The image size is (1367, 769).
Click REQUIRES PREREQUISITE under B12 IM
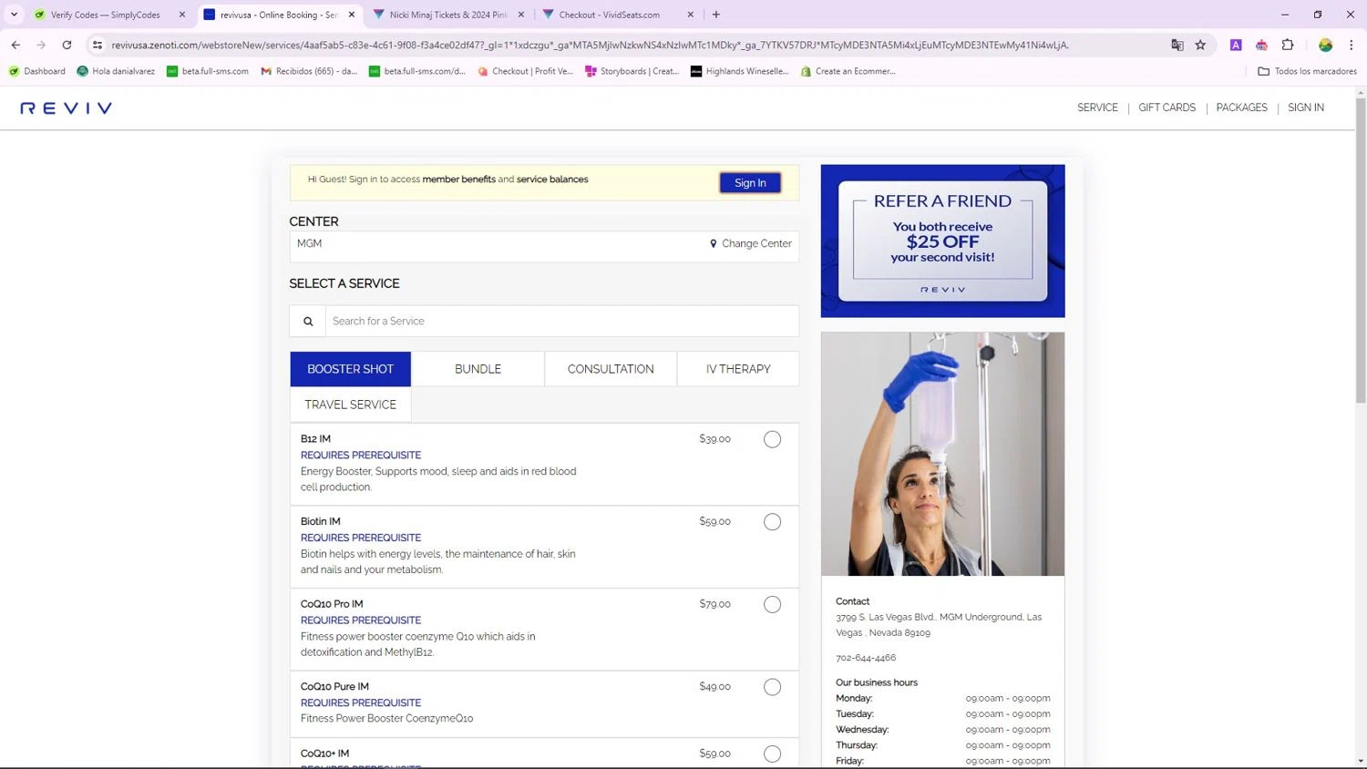click(361, 456)
